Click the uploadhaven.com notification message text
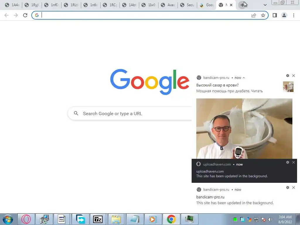 coord(232,176)
